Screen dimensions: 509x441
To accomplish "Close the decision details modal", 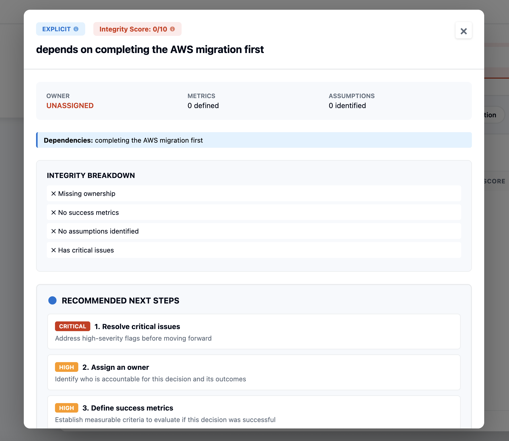I will [x=463, y=31].
